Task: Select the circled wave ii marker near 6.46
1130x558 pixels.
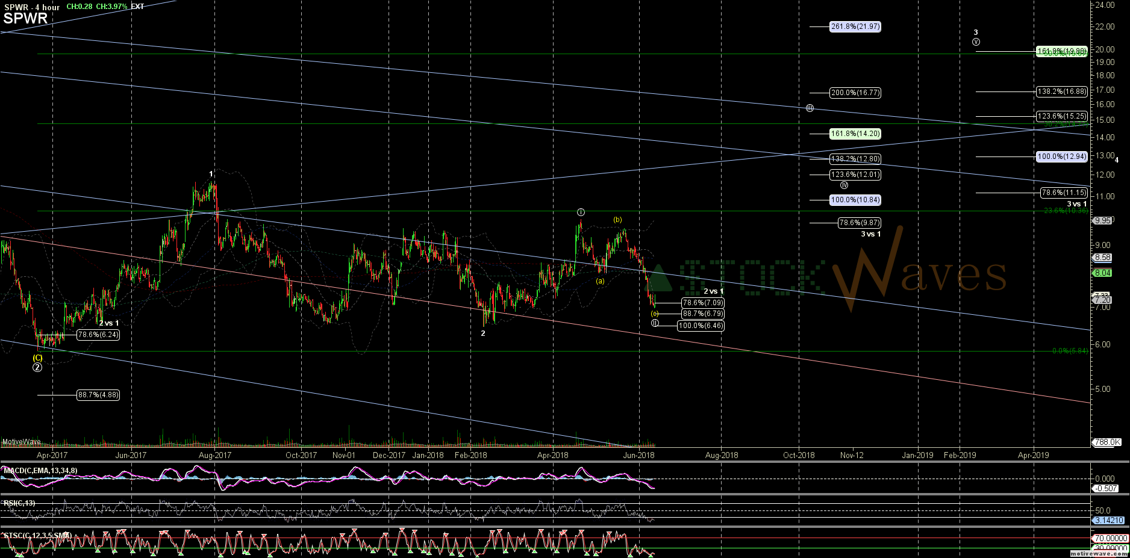Action: [x=655, y=323]
